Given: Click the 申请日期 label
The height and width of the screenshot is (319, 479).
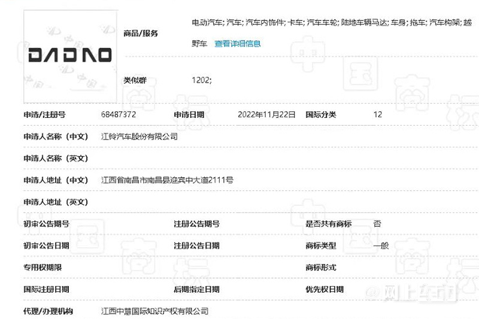Looking at the screenshot, I should tap(189, 115).
